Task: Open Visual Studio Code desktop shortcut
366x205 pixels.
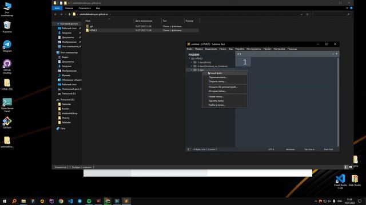Action: (x=340, y=182)
